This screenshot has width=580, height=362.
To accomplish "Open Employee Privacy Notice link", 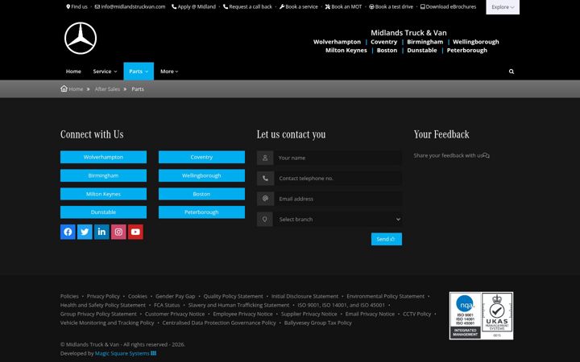I will [x=242, y=314].
